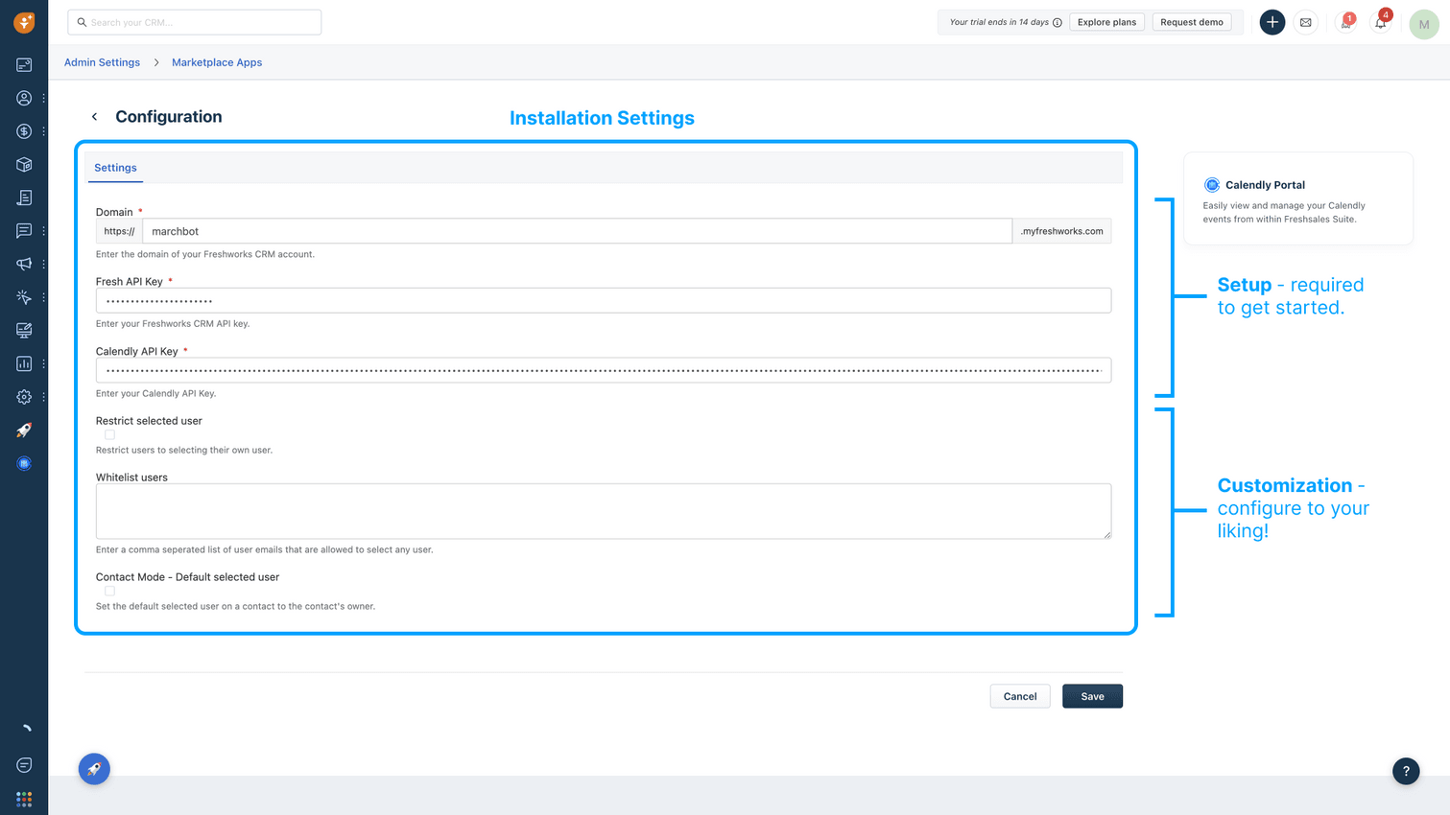
Task: Open Marketplace Apps from the breadcrumb
Action: click(216, 62)
